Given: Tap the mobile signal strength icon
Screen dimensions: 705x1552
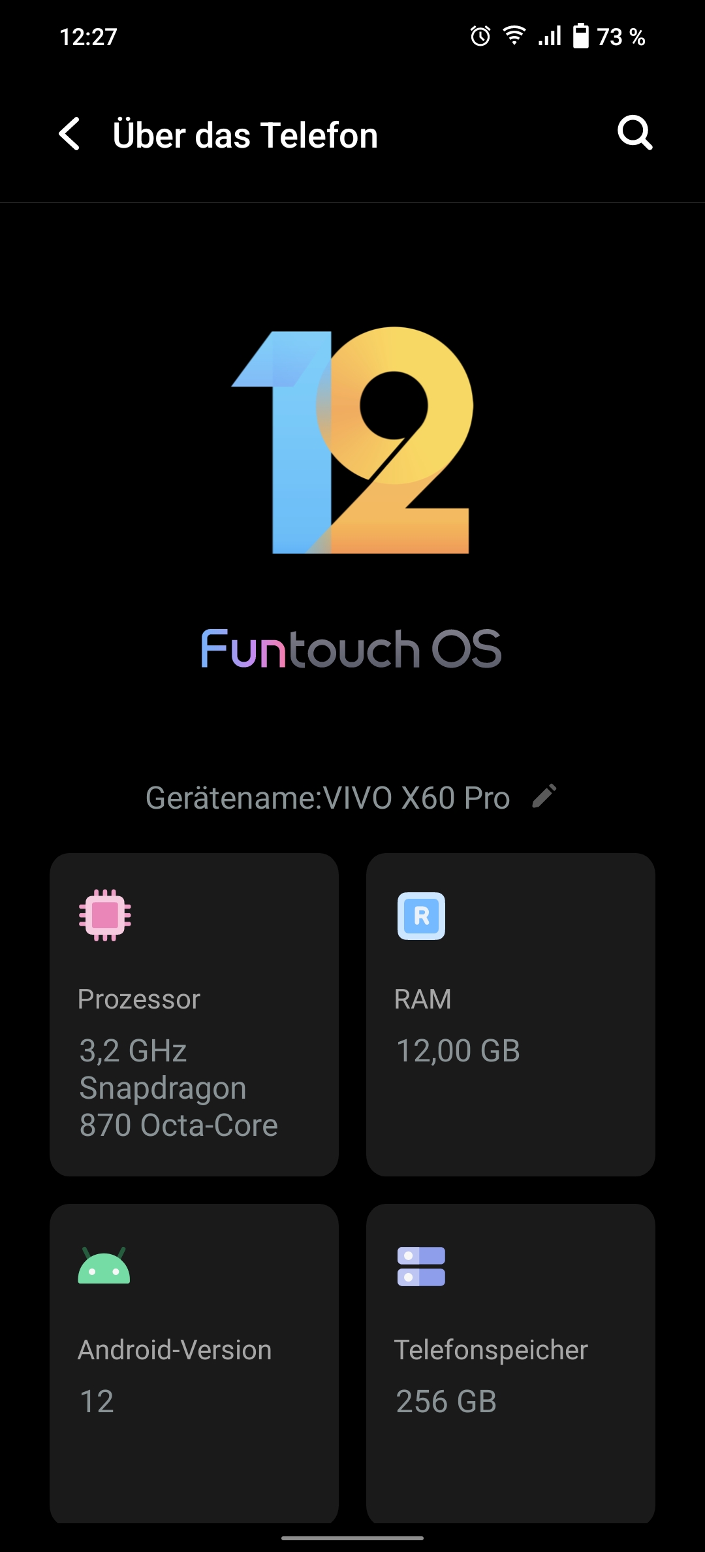Looking at the screenshot, I should click(x=550, y=36).
